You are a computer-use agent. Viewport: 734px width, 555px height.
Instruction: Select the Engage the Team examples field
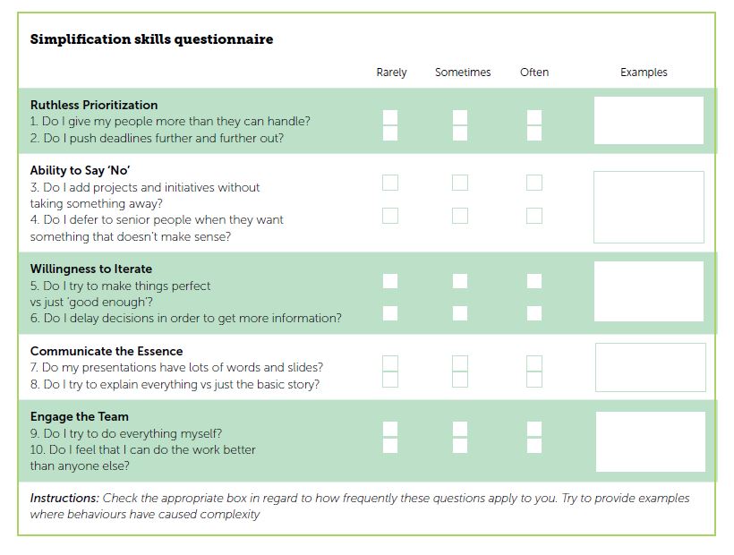650,441
